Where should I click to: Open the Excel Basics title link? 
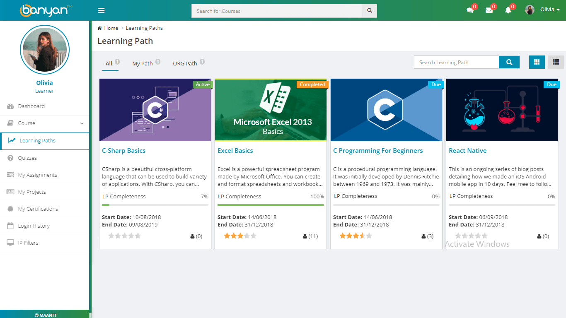point(235,151)
